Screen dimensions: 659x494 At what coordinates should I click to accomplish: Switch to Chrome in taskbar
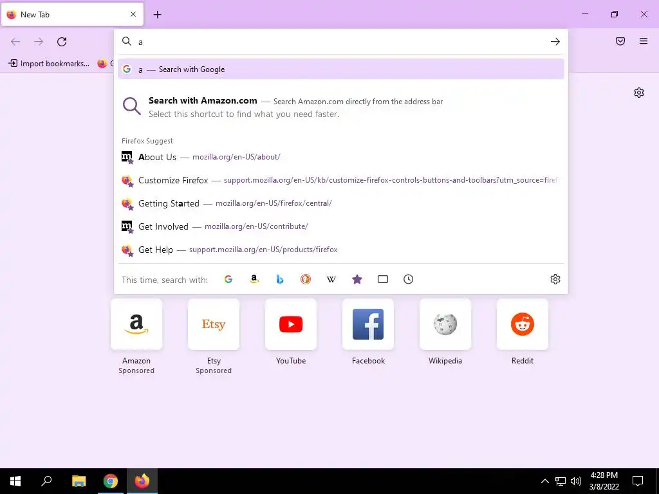point(111,481)
